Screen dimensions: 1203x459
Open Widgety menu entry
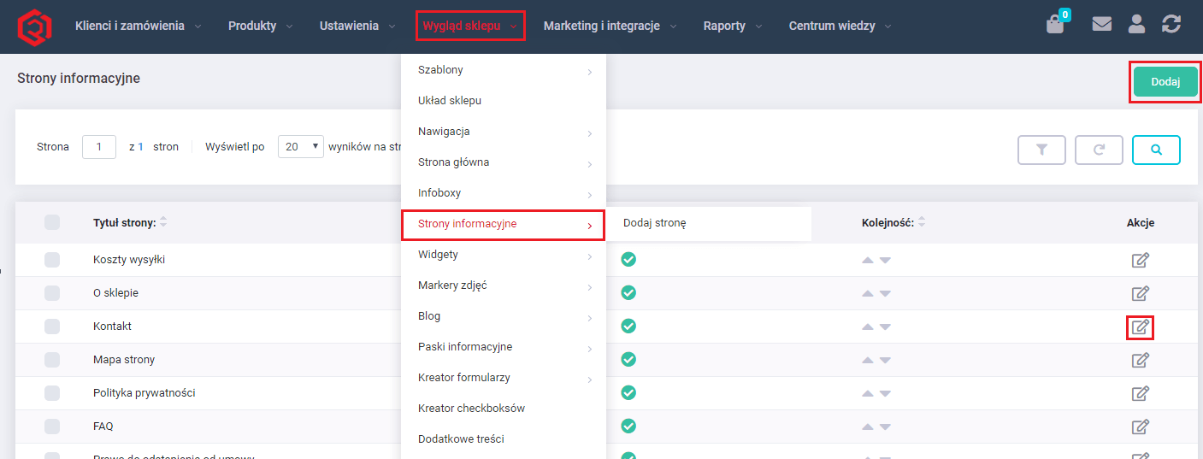coord(504,255)
